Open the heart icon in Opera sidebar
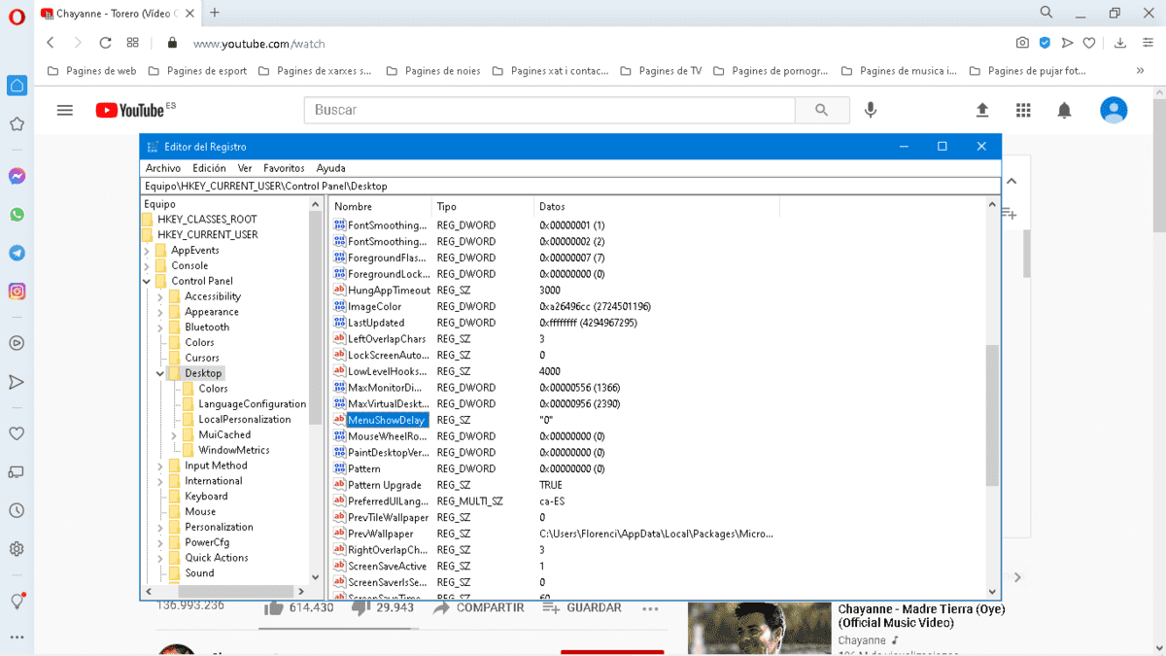Viewport: 1166px width, 656px height. click(x=17, y=433)
